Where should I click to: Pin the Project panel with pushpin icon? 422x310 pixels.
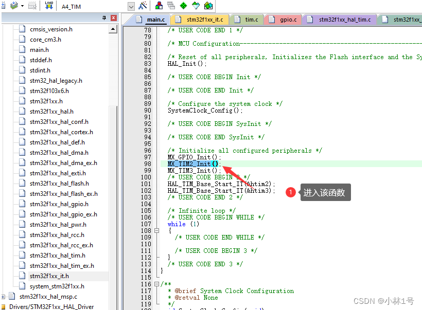click(x=104, y=18)
